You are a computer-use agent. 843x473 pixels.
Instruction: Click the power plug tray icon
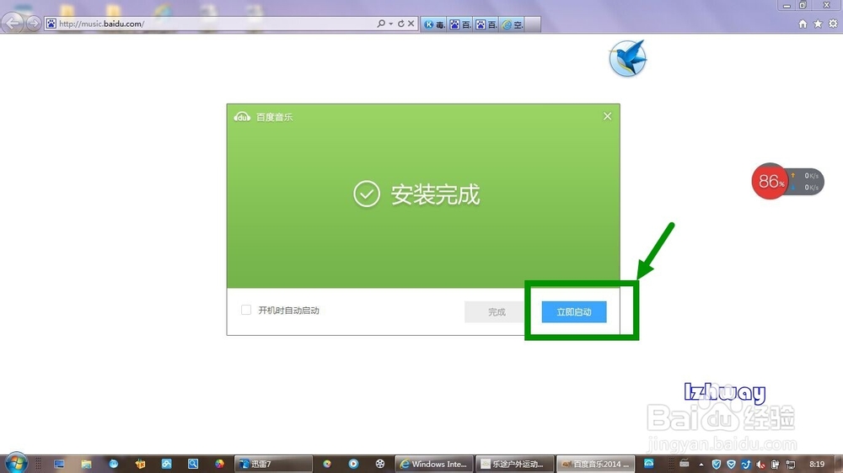(x=776, y=465)
